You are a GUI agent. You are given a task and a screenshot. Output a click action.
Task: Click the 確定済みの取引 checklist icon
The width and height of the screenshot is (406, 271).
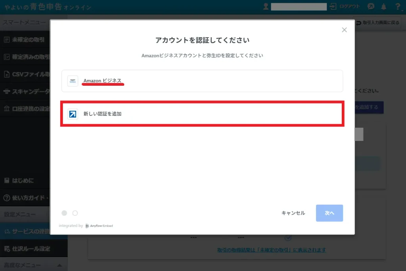pos(7,57)
